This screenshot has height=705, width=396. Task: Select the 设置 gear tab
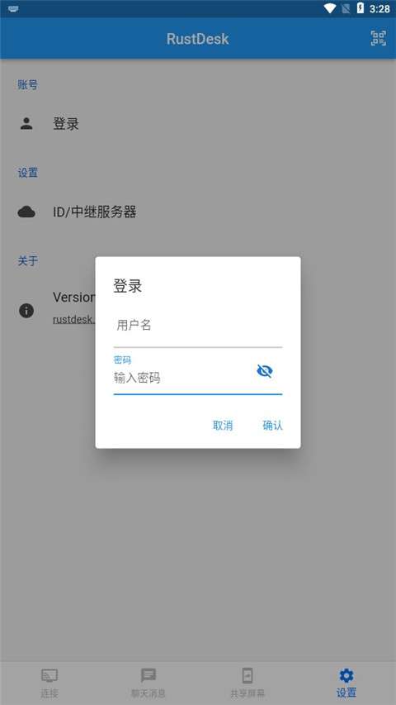tap(346, 683)
